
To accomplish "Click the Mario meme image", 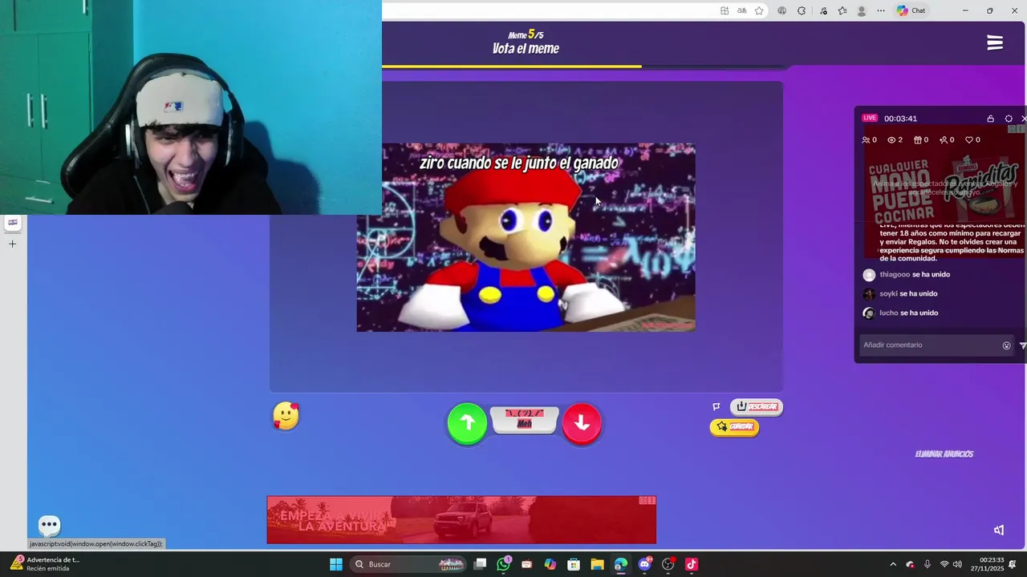I will point(526,237).
